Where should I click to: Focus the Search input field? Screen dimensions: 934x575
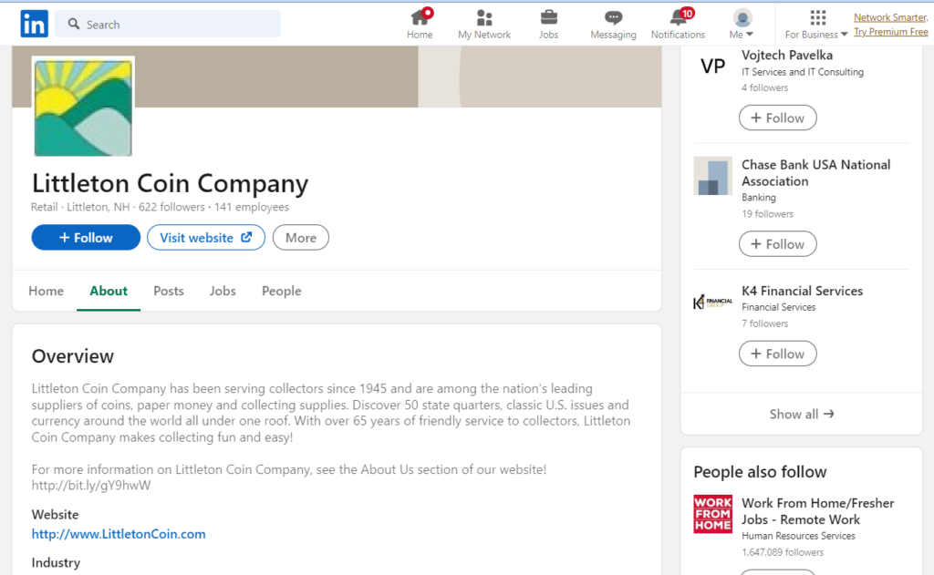point(168,24)
